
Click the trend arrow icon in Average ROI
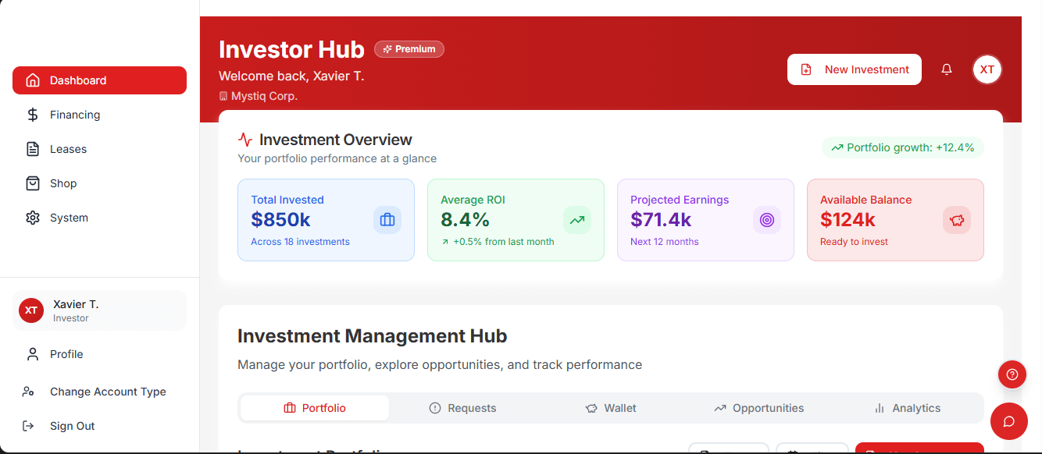tap(577, 220)
